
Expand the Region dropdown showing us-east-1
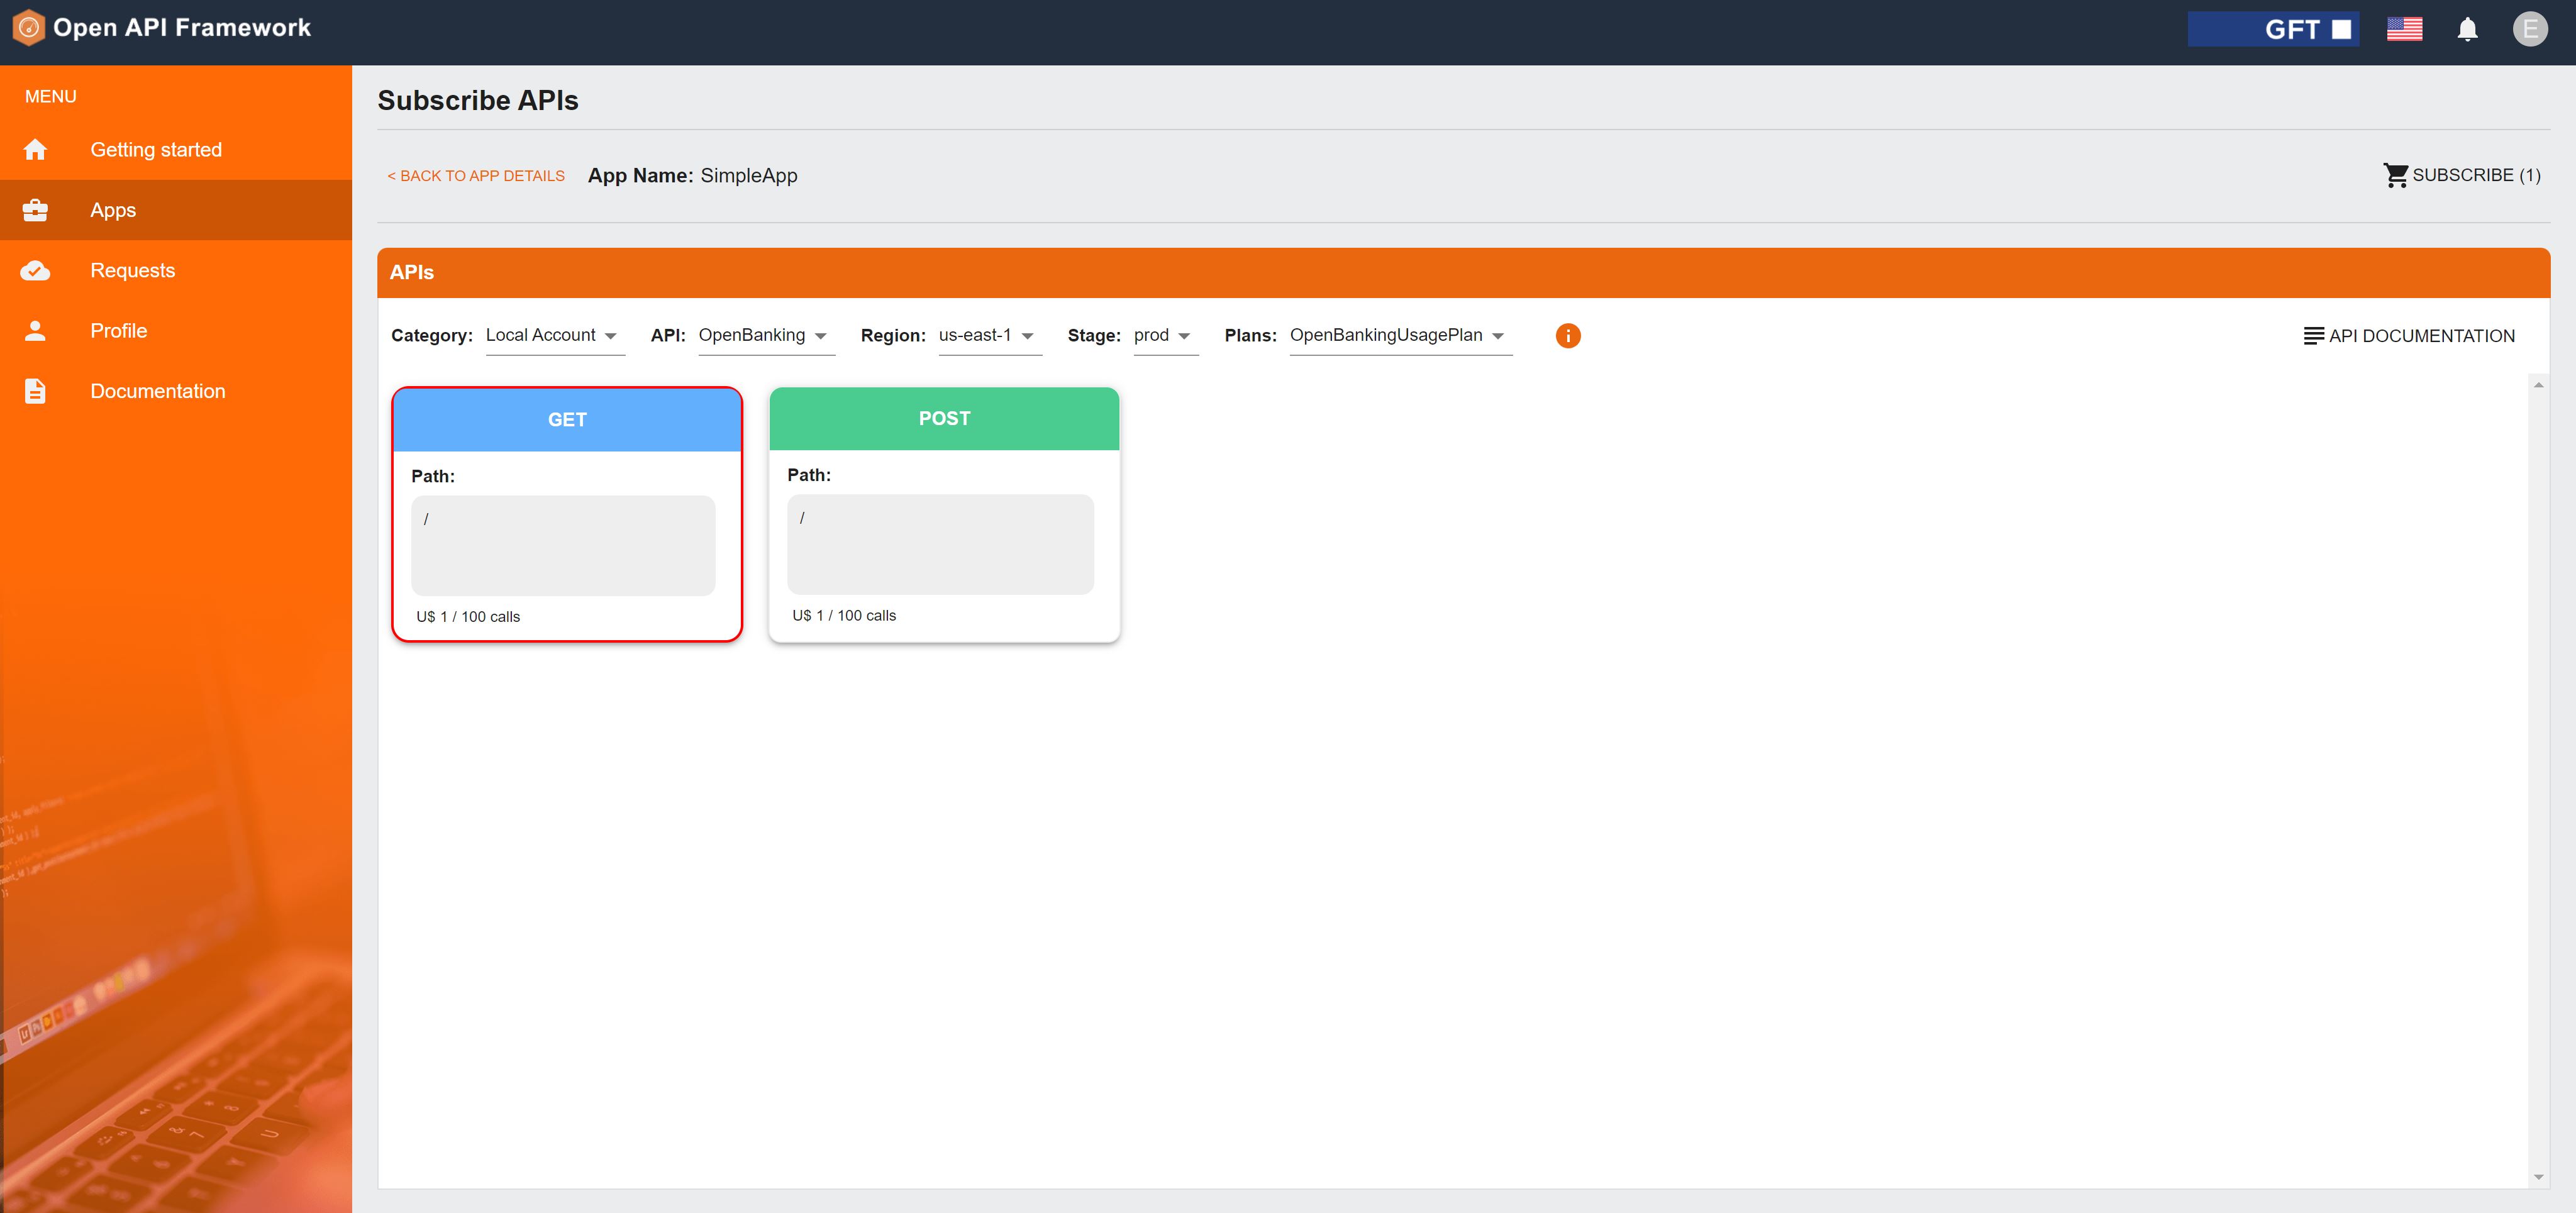click(989, 335)
